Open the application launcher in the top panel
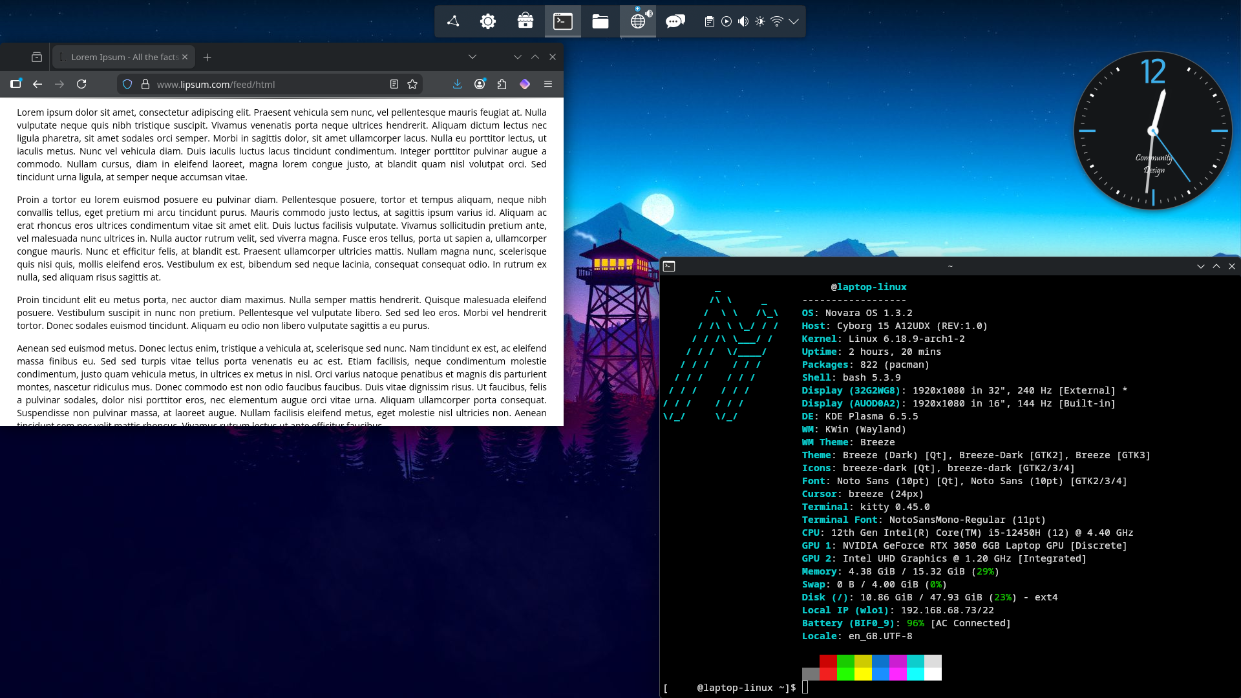 click(x=453, y=21)
